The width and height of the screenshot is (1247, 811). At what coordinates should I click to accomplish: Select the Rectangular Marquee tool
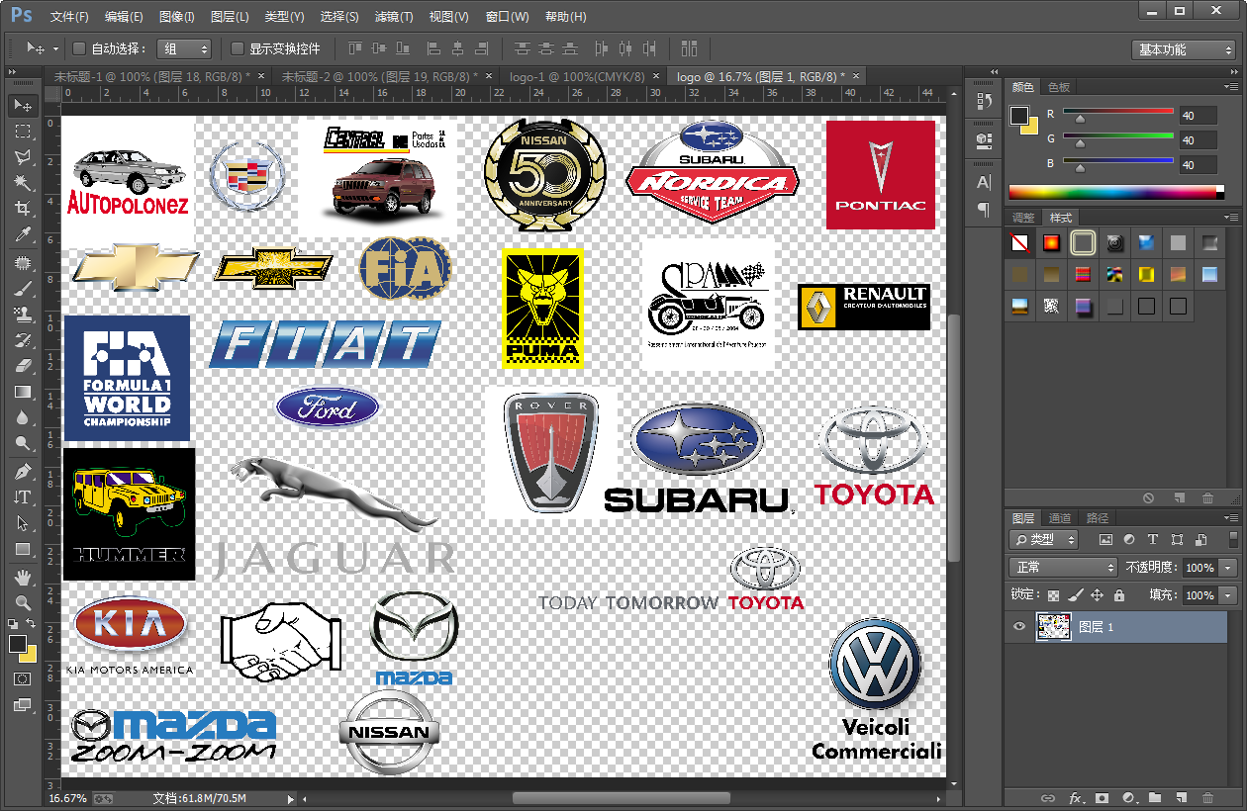pos(23,131)
